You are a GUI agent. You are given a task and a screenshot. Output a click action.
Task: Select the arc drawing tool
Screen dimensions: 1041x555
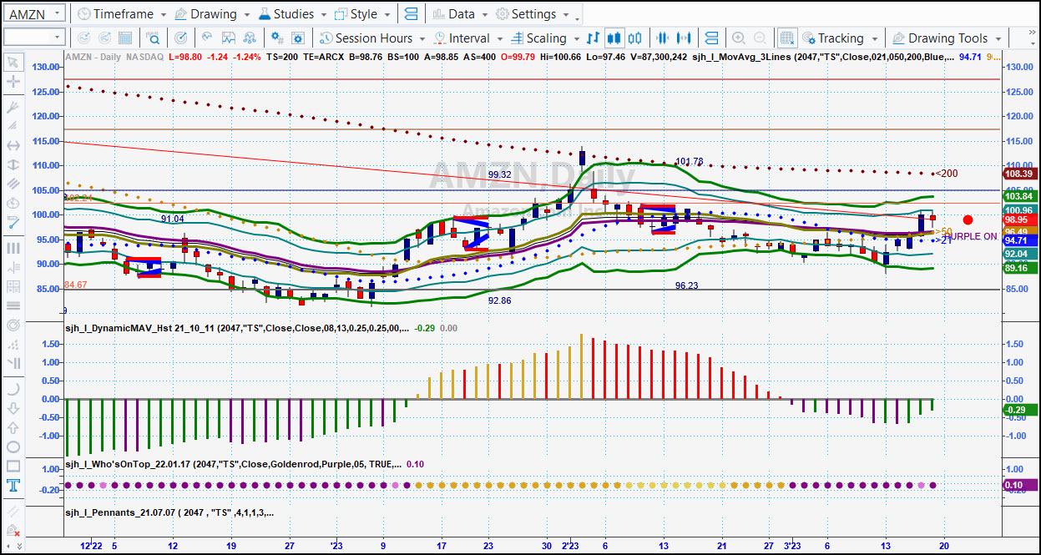click(x=13, y=389)
